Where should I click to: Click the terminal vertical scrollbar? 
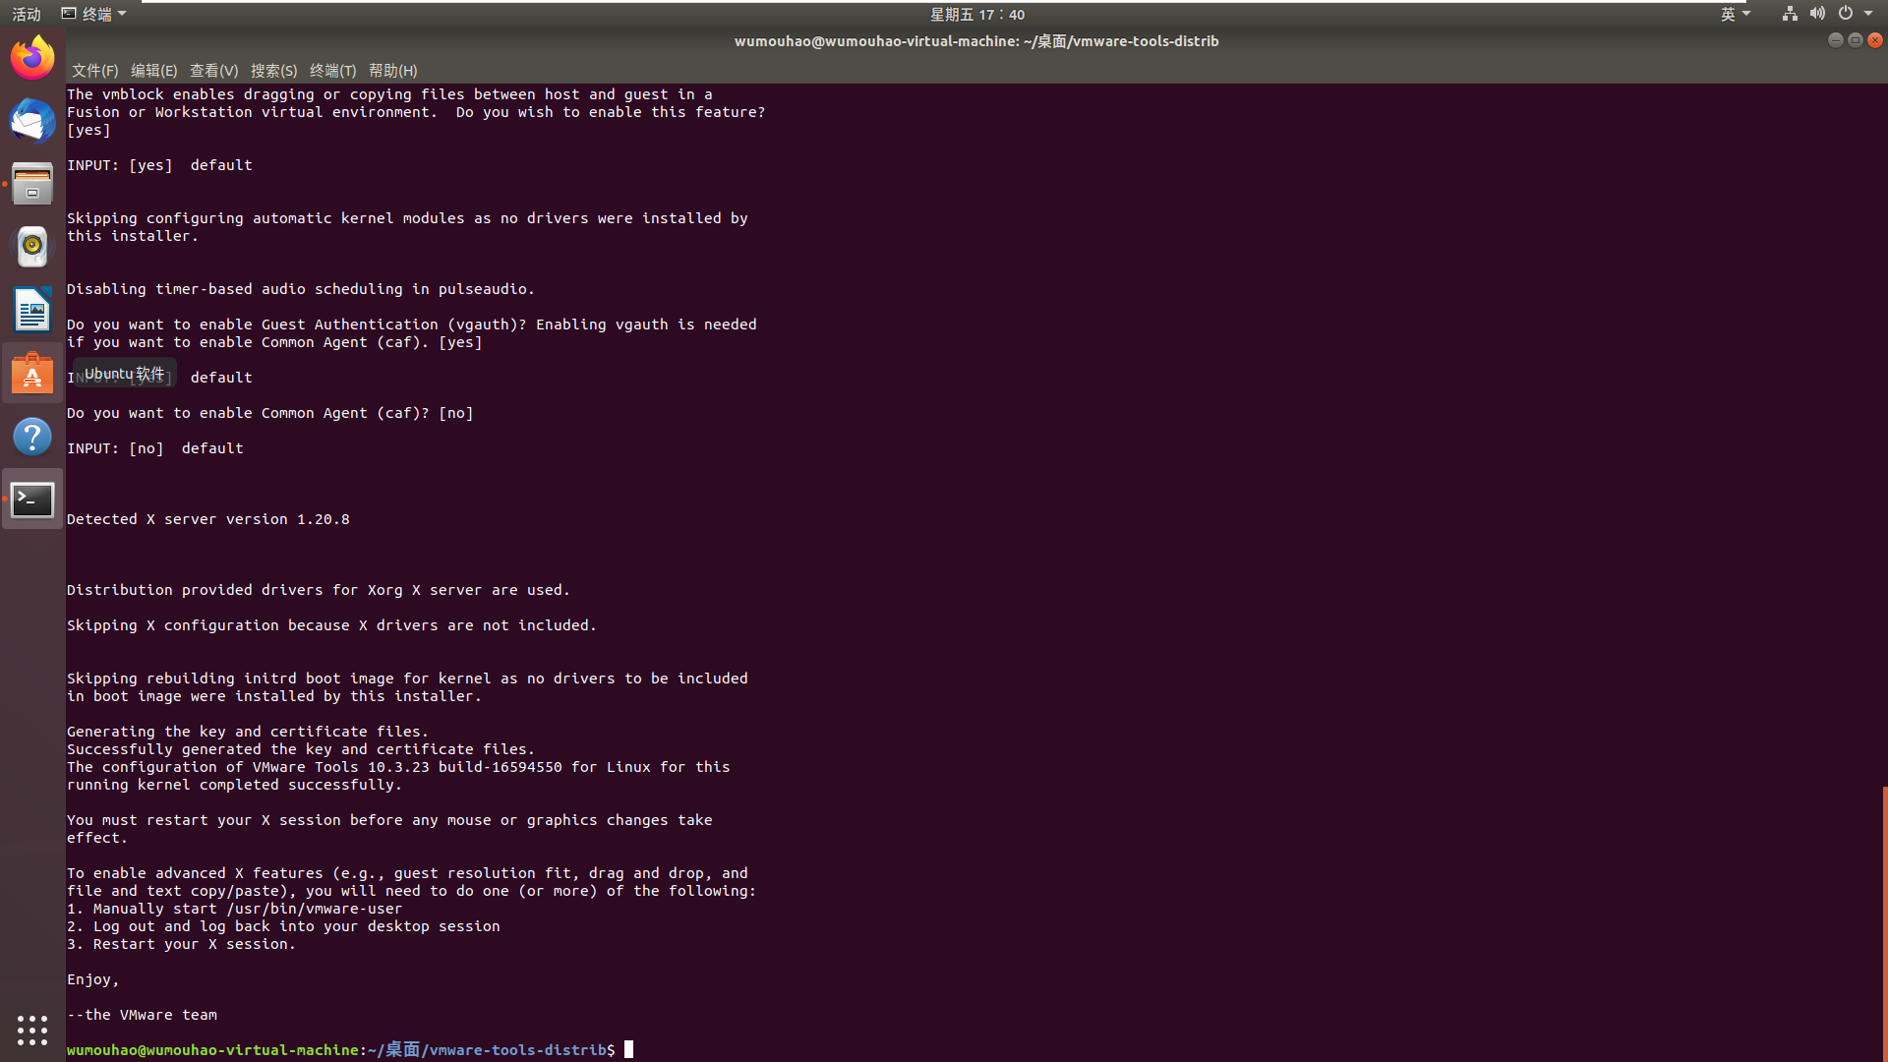click(x=1884, y=922)
